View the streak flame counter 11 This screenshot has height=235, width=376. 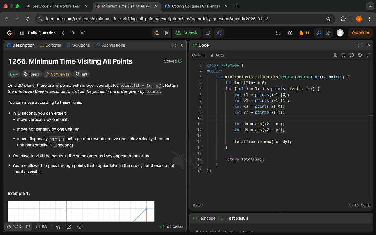pyautogui.click(x=304, y=33)
